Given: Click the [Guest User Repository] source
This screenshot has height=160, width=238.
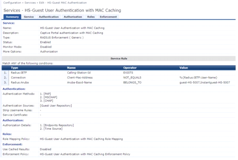Looking at the screenshot, I should [x=56, y=106].
